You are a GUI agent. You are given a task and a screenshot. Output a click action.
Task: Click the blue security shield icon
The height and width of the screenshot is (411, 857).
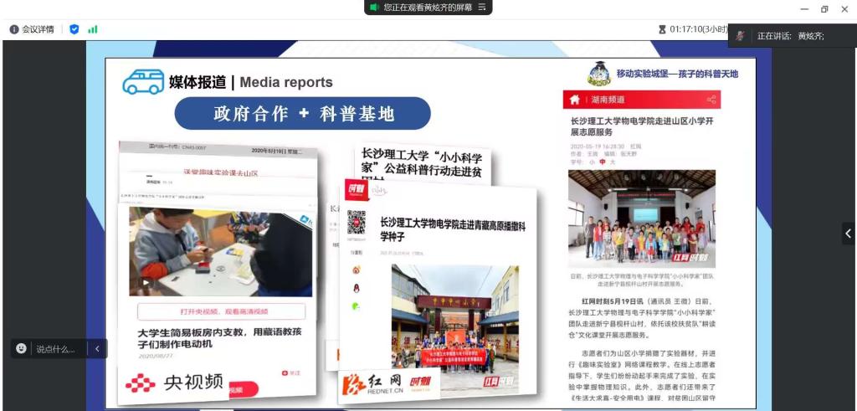[x=74, y=29]
